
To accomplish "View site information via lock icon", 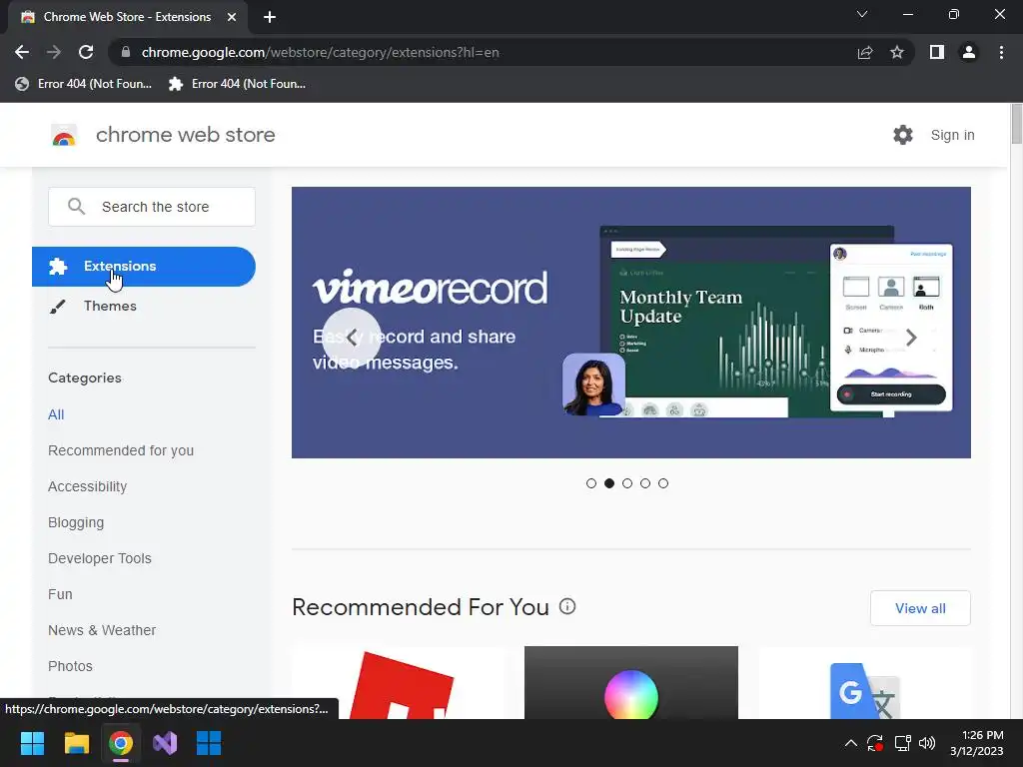I will point(126,52).
